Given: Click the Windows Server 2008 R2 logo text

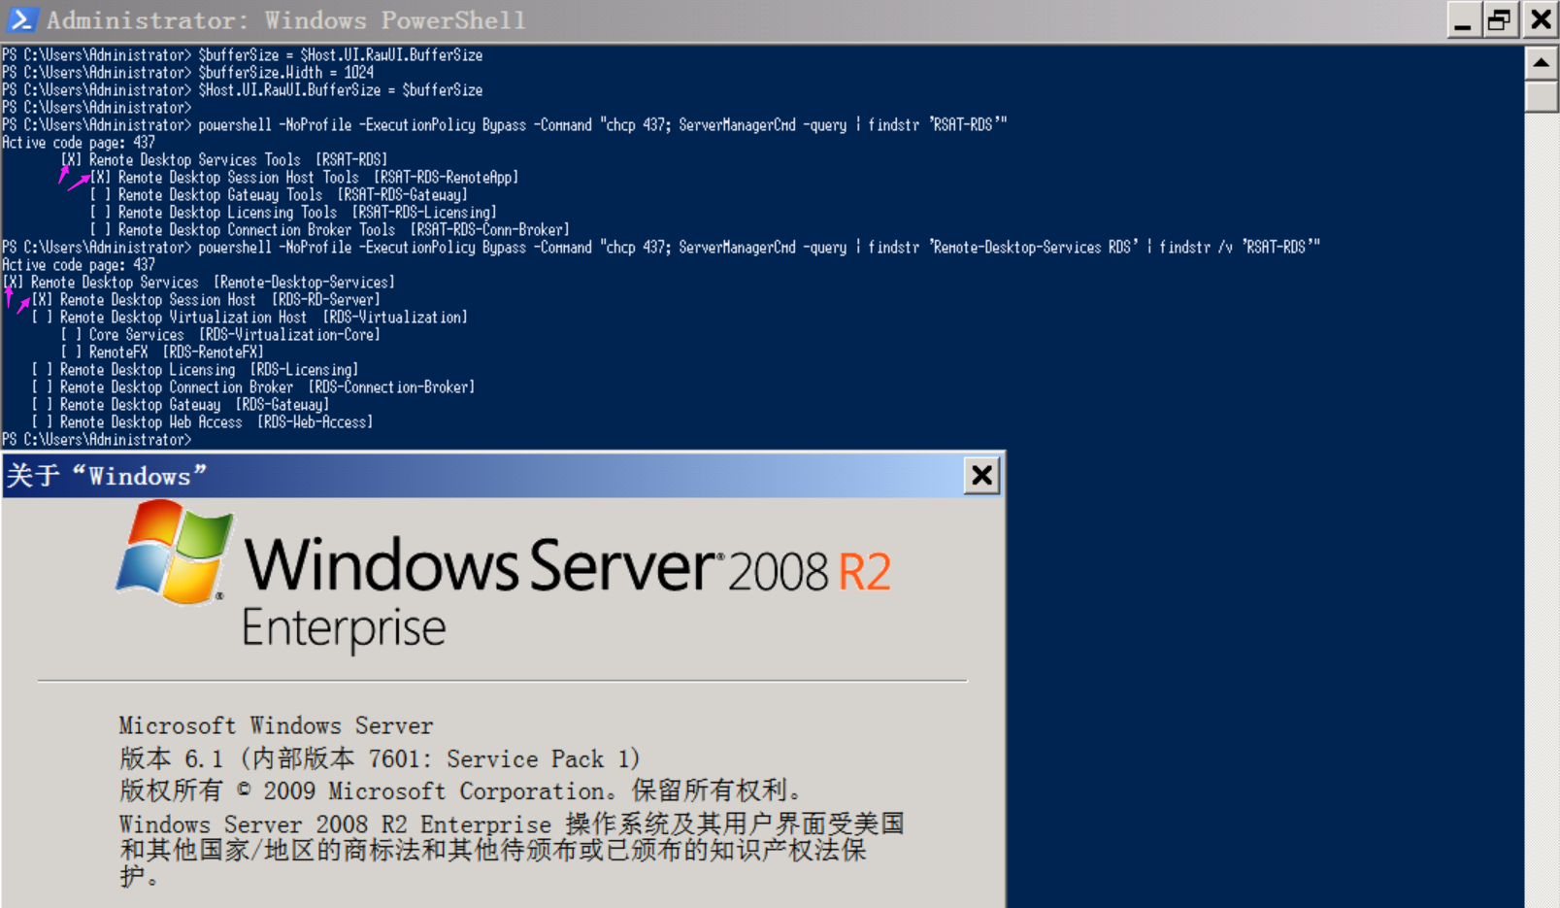Looking at the screenshot, I should pos(567,565).
